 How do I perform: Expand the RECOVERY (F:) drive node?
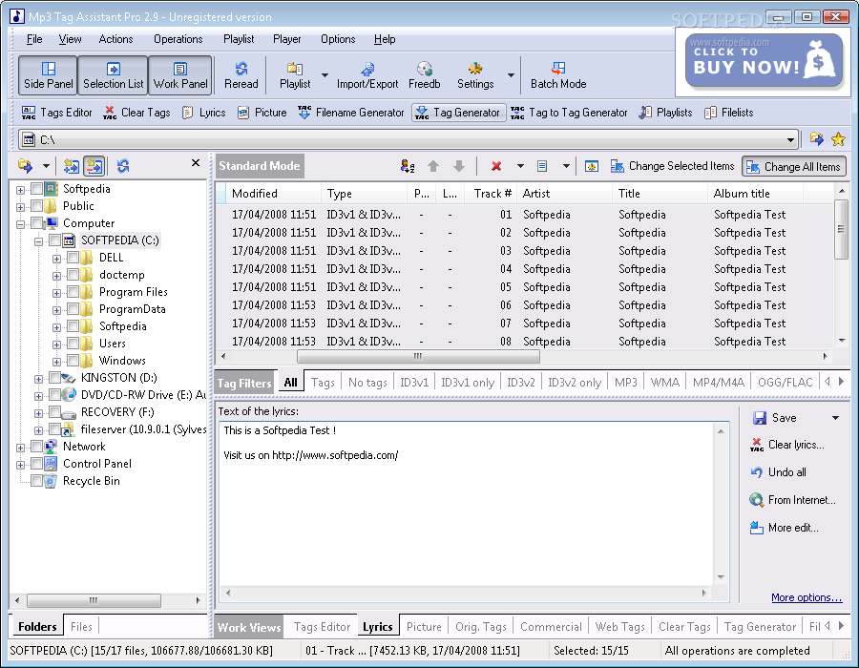pos(38,413)
